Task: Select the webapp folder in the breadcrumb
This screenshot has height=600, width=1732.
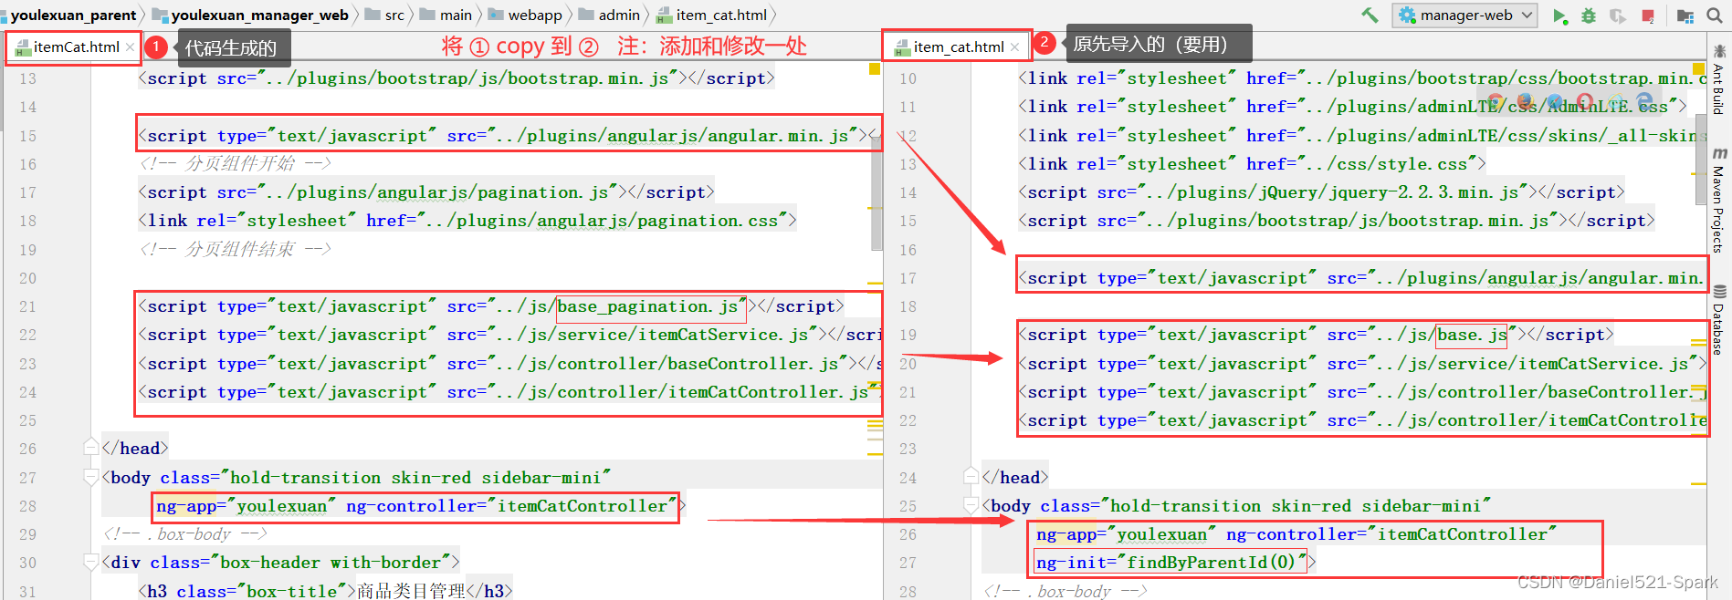Action: coord(526,15)
